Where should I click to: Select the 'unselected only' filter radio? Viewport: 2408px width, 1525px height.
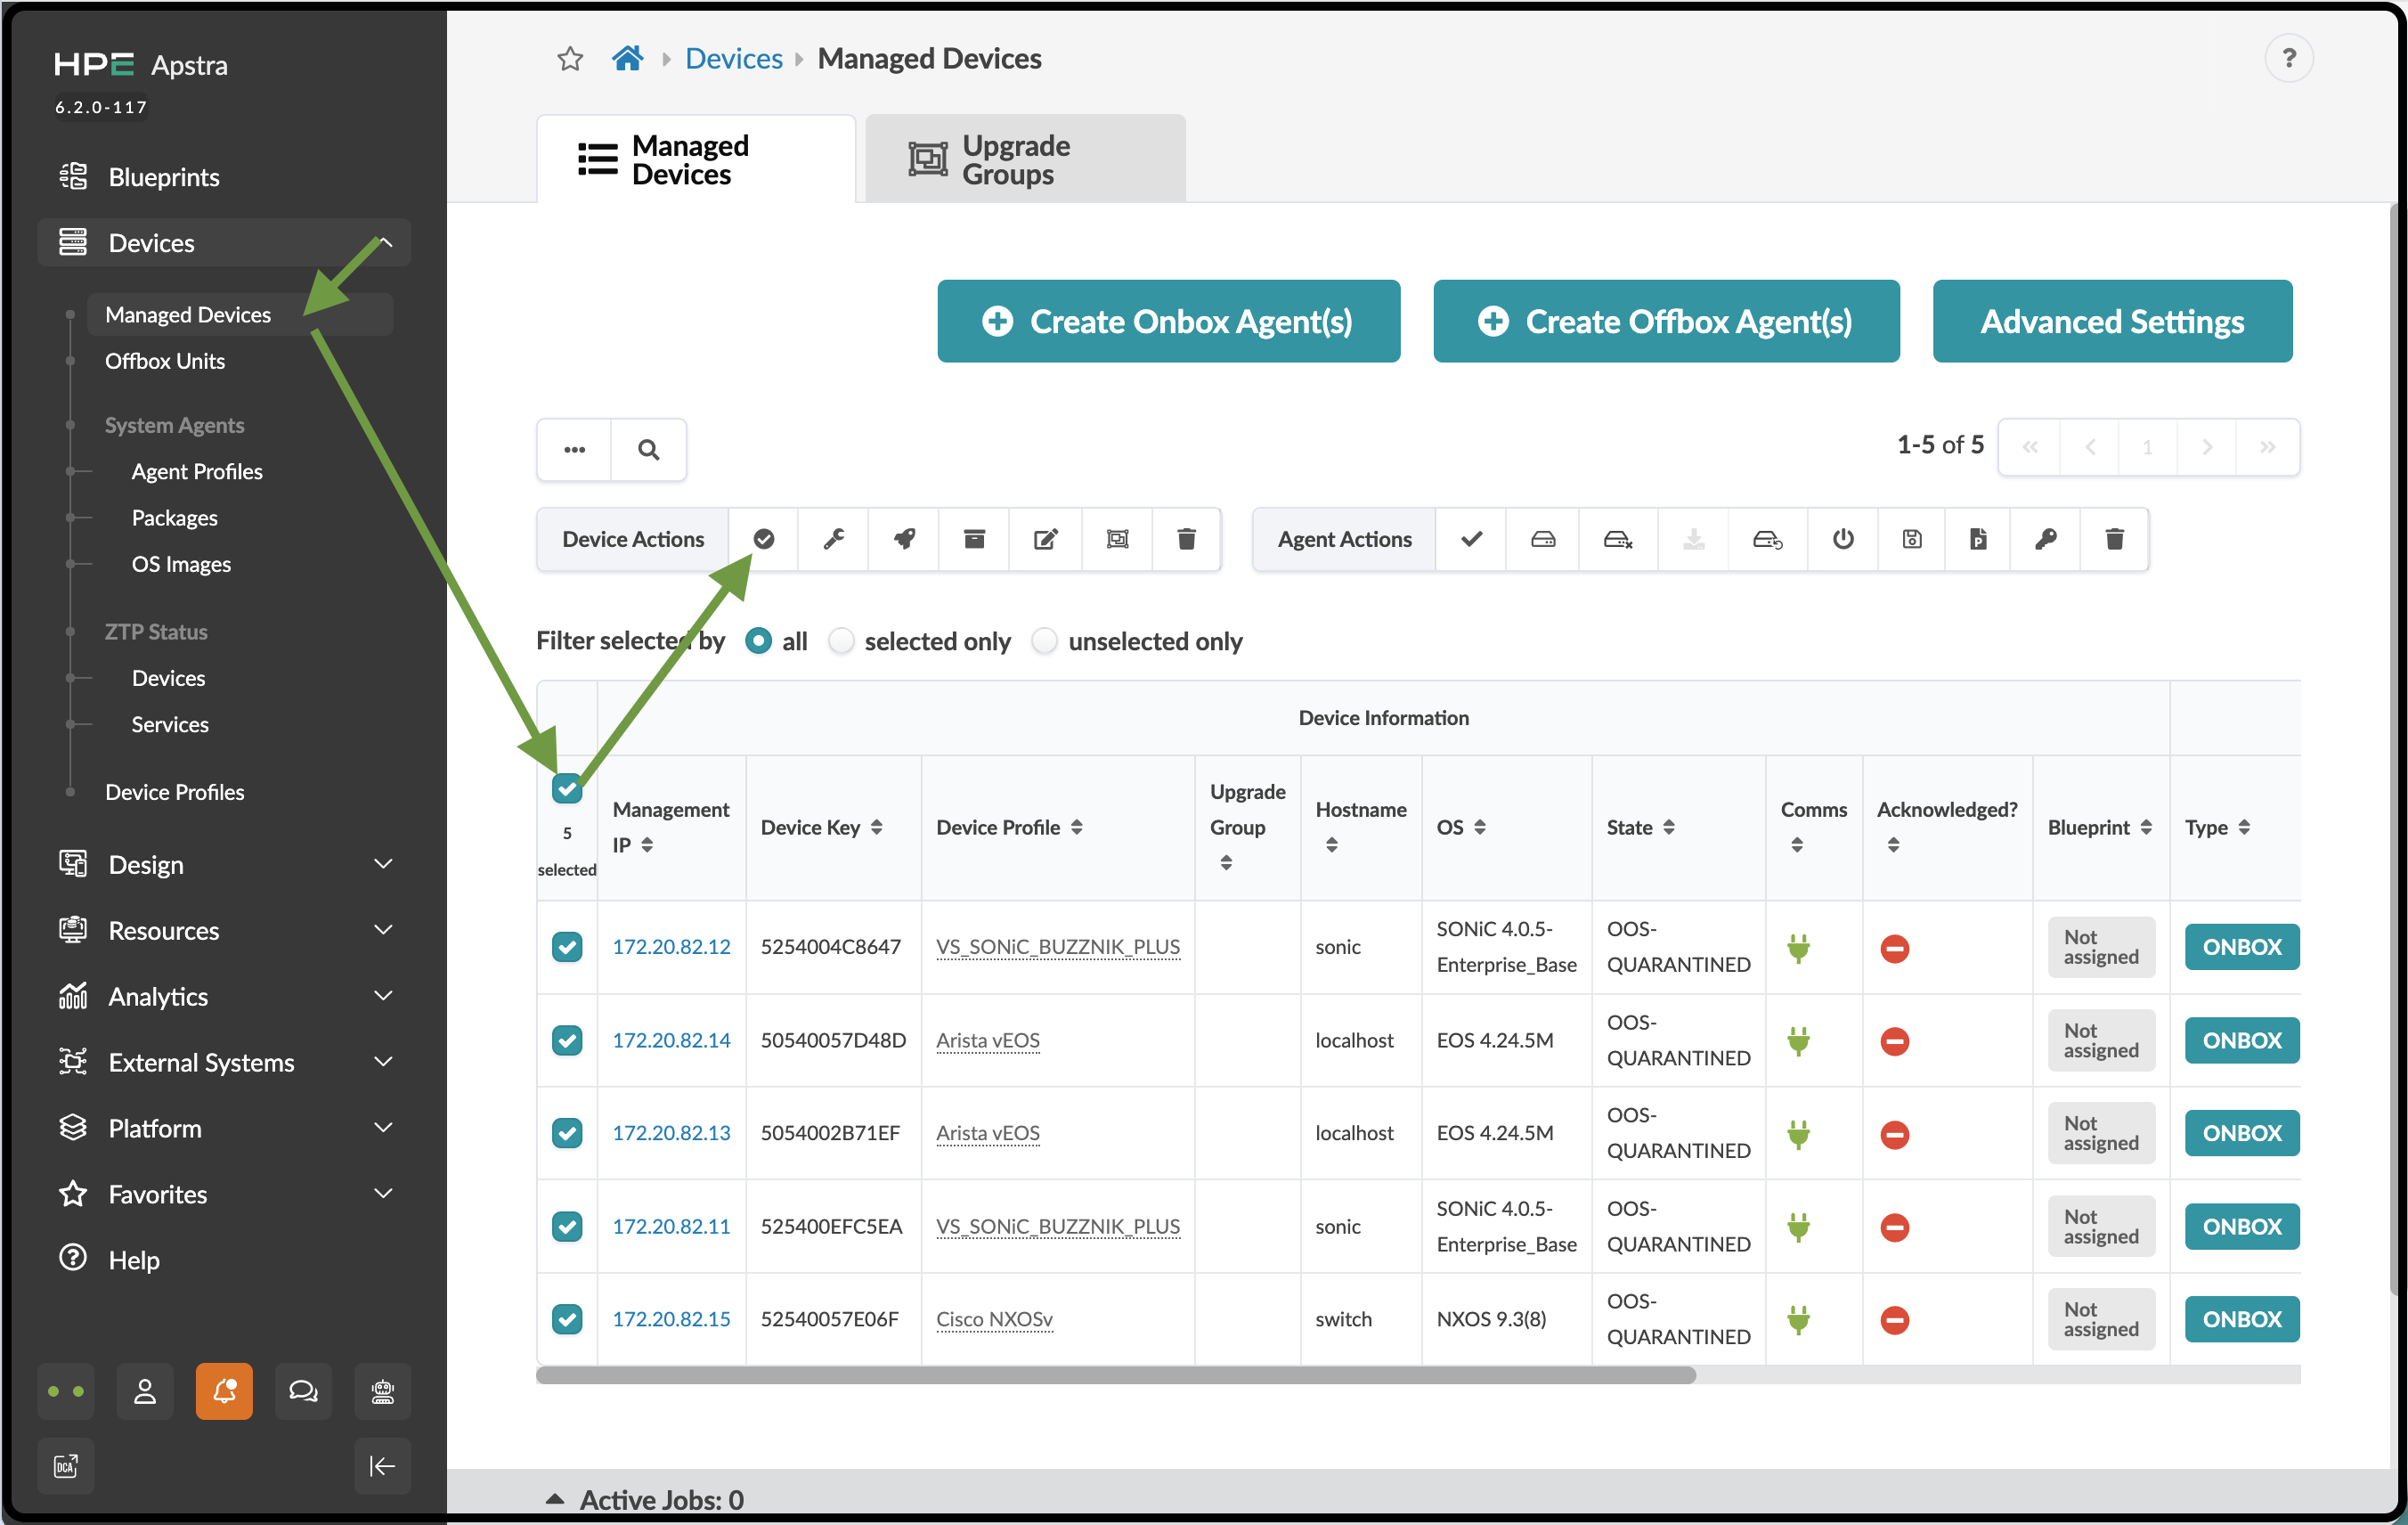[x=1044, y=641]
